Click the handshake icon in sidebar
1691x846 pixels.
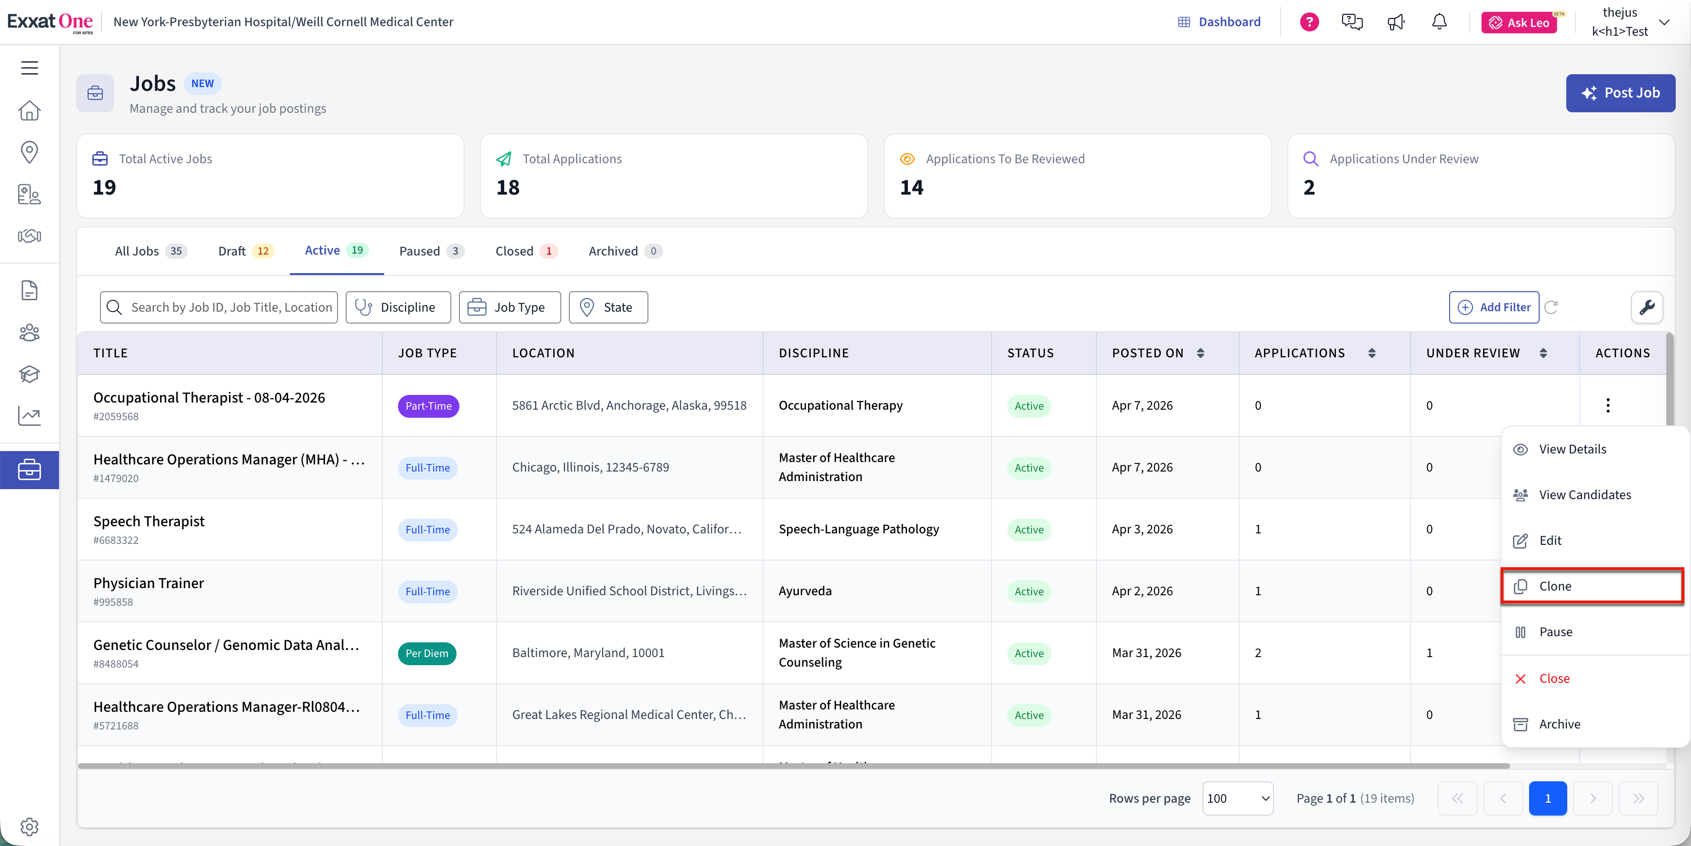[30, 236]
